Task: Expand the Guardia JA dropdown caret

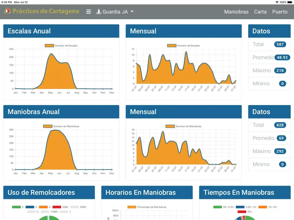Action: click(132, 12)
